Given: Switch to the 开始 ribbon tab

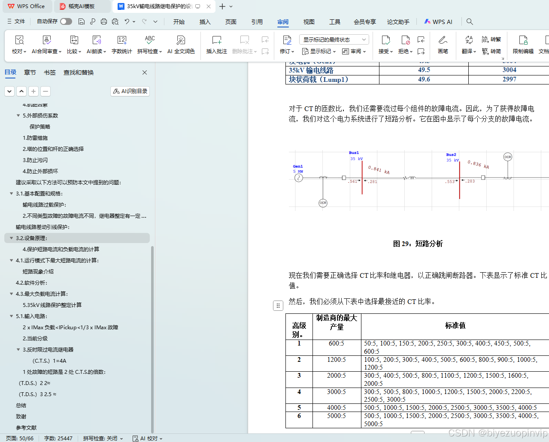Looking at the screenshot, I should [179, 22].
